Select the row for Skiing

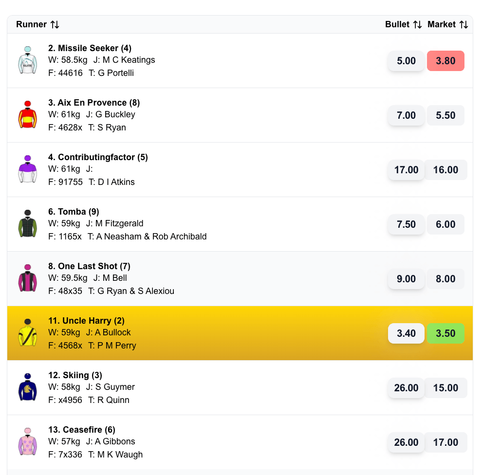pos(219,387)
